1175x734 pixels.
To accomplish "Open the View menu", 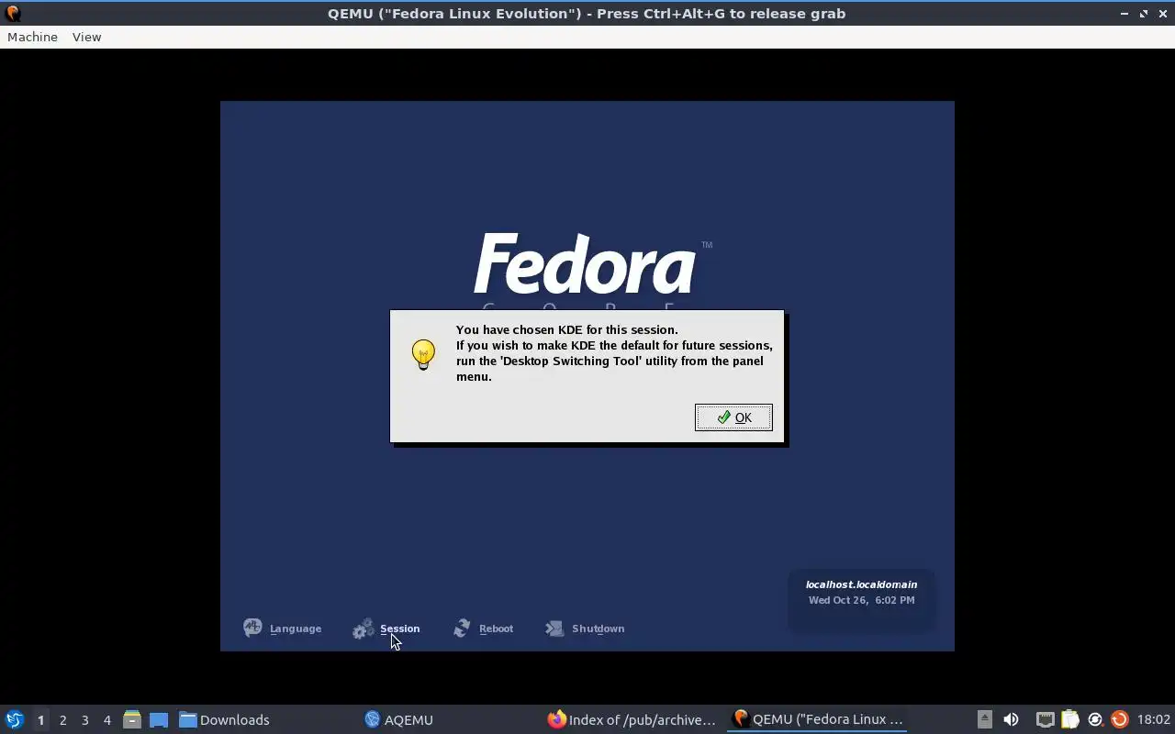I will (86, 37).
